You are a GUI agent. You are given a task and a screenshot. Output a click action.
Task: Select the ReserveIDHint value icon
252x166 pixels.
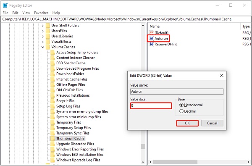pyautogui.click(x=152, y=44)
